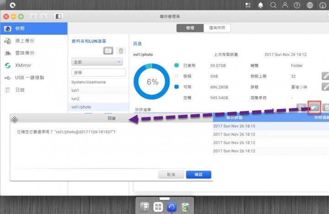This screenshot has height=214, width=329.
Task: Click the 已使用 teal legend swatch
Action: (176, 65)
